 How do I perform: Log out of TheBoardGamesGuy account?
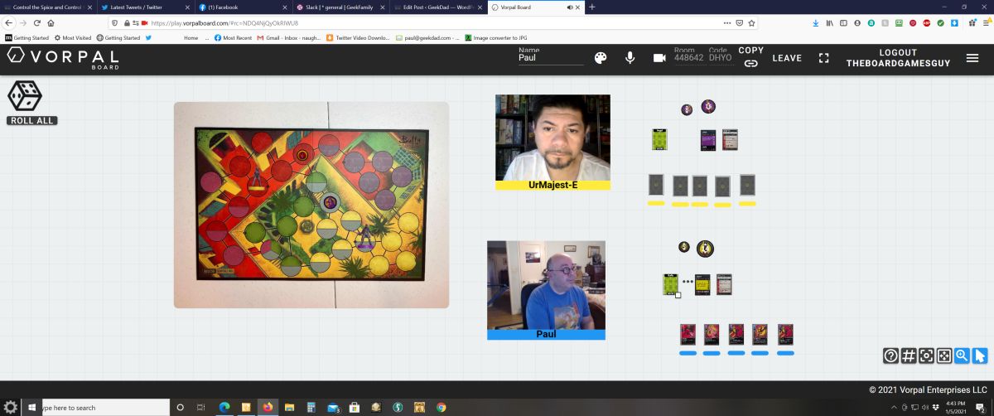coord(886,58)
